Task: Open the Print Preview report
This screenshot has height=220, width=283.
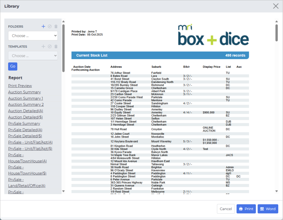Action: pyautogui.click(x=20, y=86)
